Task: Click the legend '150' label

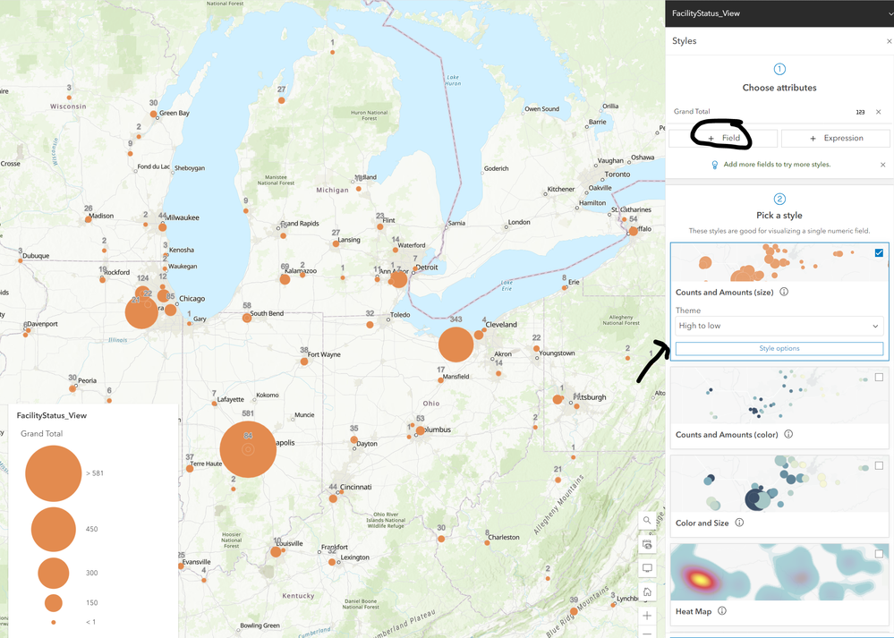Action: point(92,602)
